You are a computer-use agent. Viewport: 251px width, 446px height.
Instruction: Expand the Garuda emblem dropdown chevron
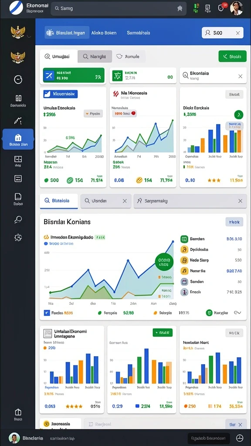pos(29,36)
